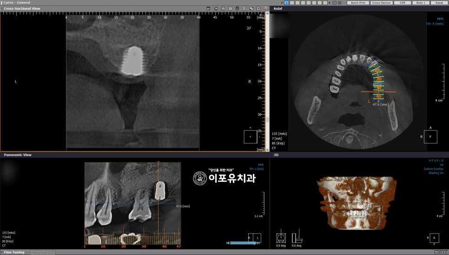Click left end arrow of Panoramic slider
449x255 pixels.
coord(228,243)
